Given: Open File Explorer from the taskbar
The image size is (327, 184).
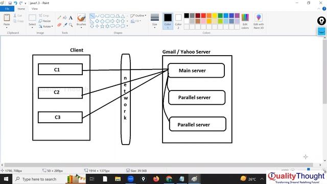Looking at the screenshot, I should coord(118,179).
